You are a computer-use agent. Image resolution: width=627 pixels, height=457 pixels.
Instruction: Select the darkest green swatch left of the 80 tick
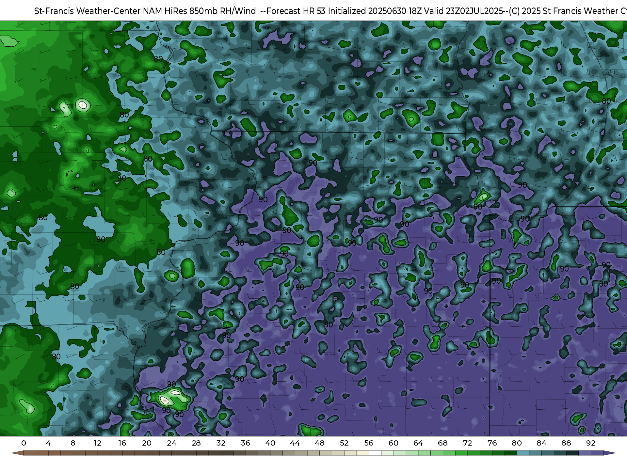click(510, 453)
